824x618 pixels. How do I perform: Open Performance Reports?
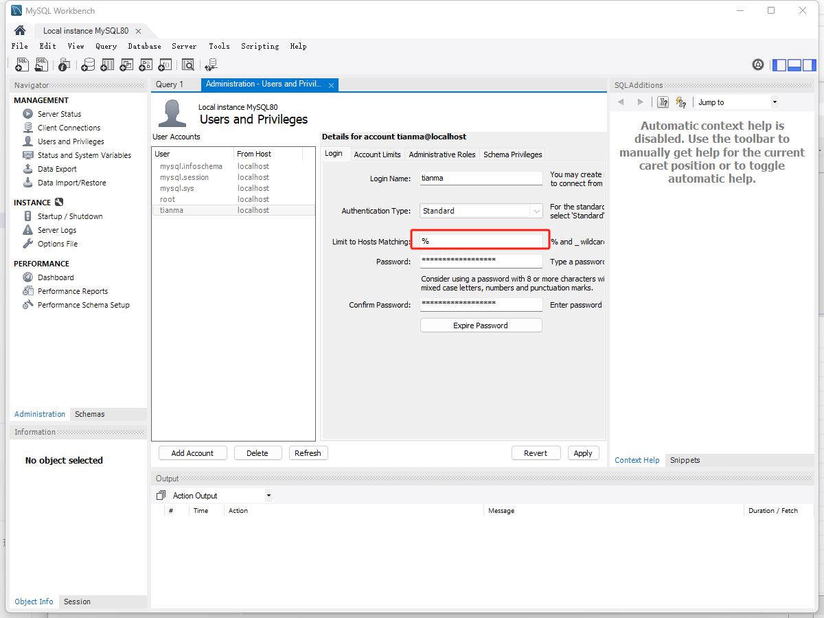[x=73, y=291]
